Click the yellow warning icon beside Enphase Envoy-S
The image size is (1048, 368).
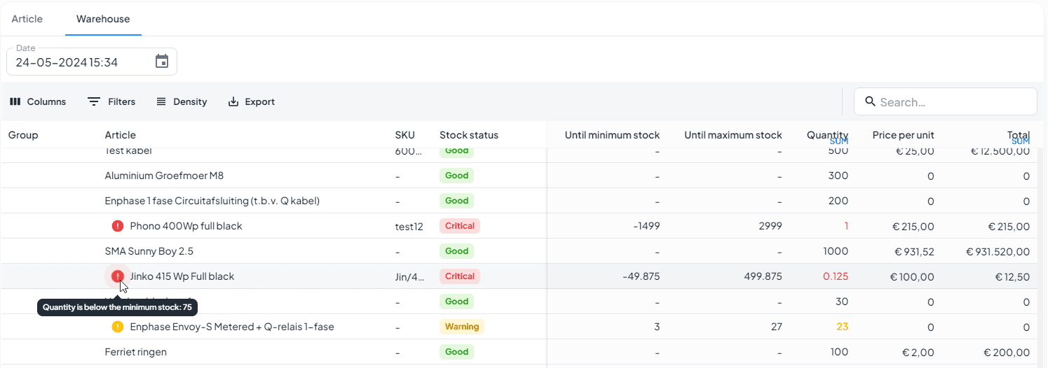pyautogui.click(x=118, y=327)
